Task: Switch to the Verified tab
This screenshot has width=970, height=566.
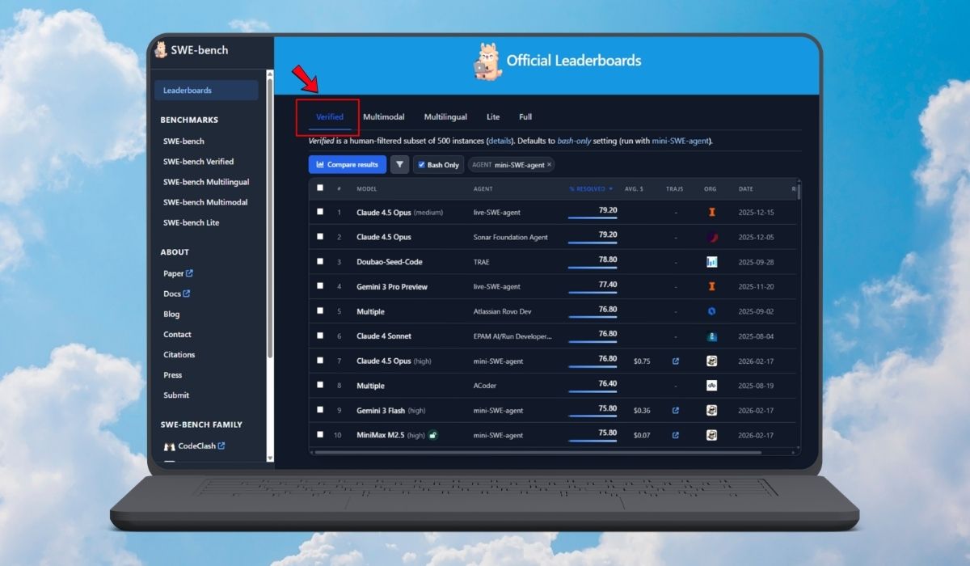Action: tap(330, 117)
